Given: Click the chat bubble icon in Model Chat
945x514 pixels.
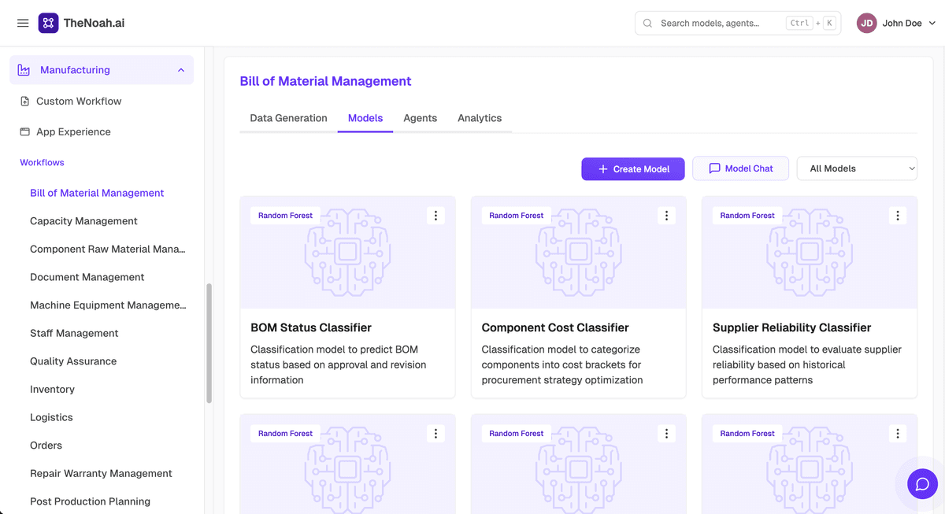Looking at the screenshot, I should click(x=714, y=168).
